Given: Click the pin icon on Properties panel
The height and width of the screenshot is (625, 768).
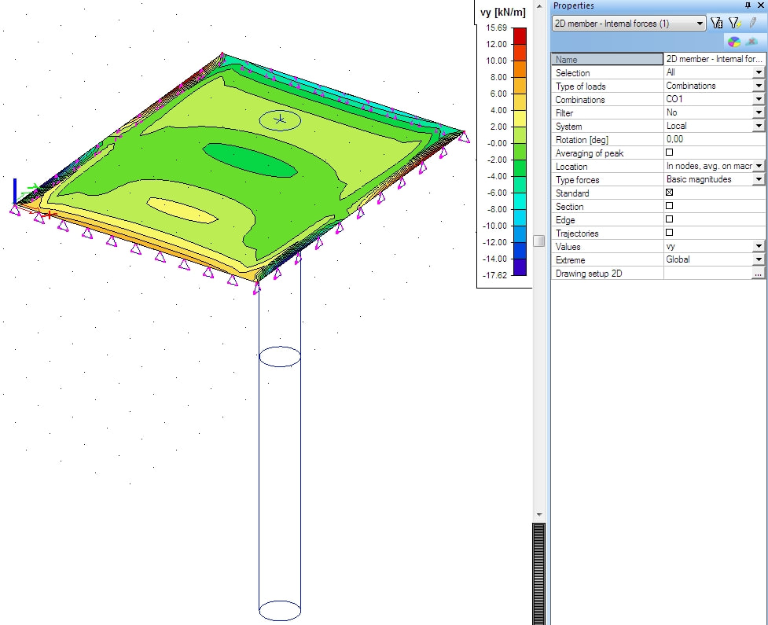Looking at the screenshot, I should (747, 6).
